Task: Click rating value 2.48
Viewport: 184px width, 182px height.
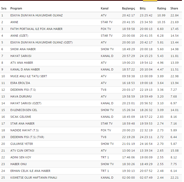Action: pos(160,171)
